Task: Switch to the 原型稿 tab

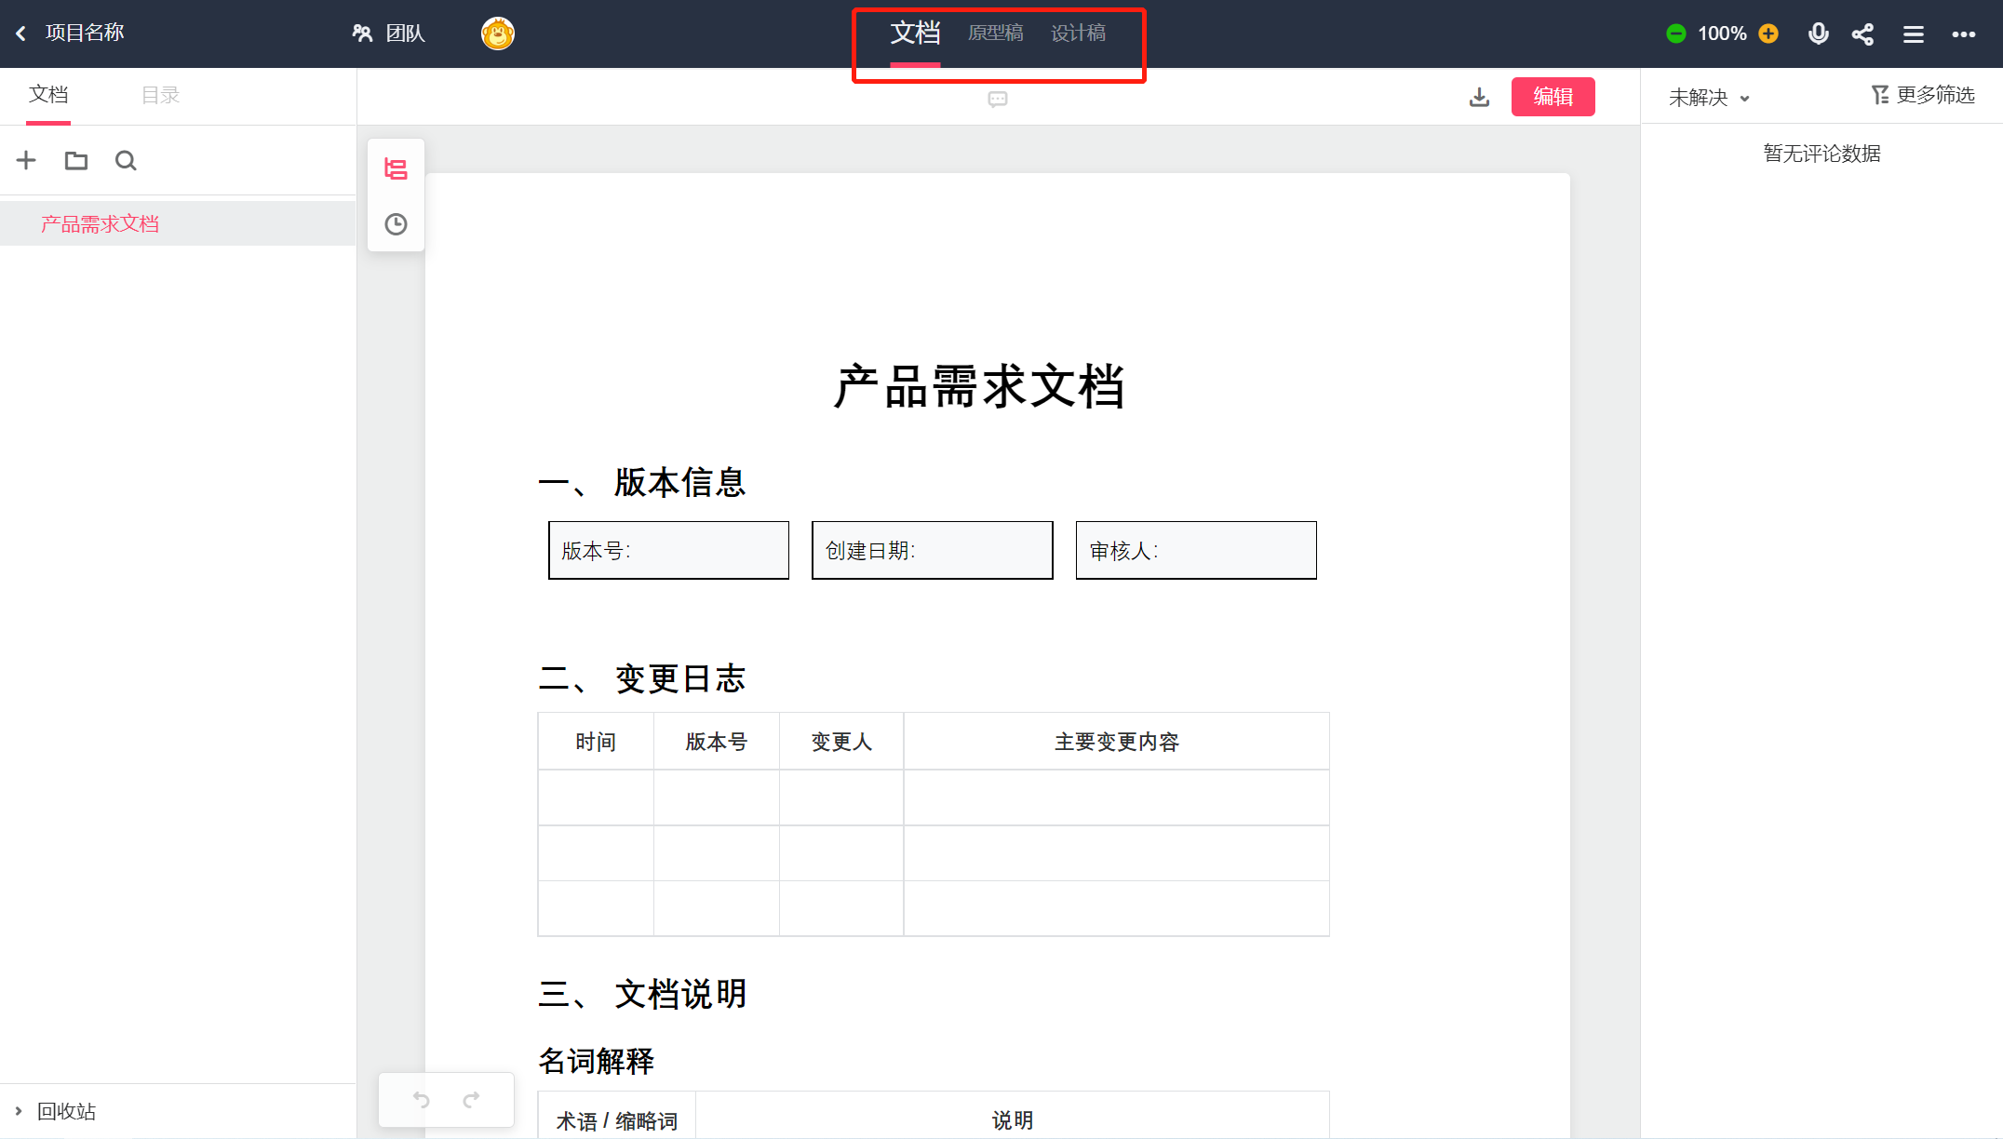Action: (x=995, y=33)
